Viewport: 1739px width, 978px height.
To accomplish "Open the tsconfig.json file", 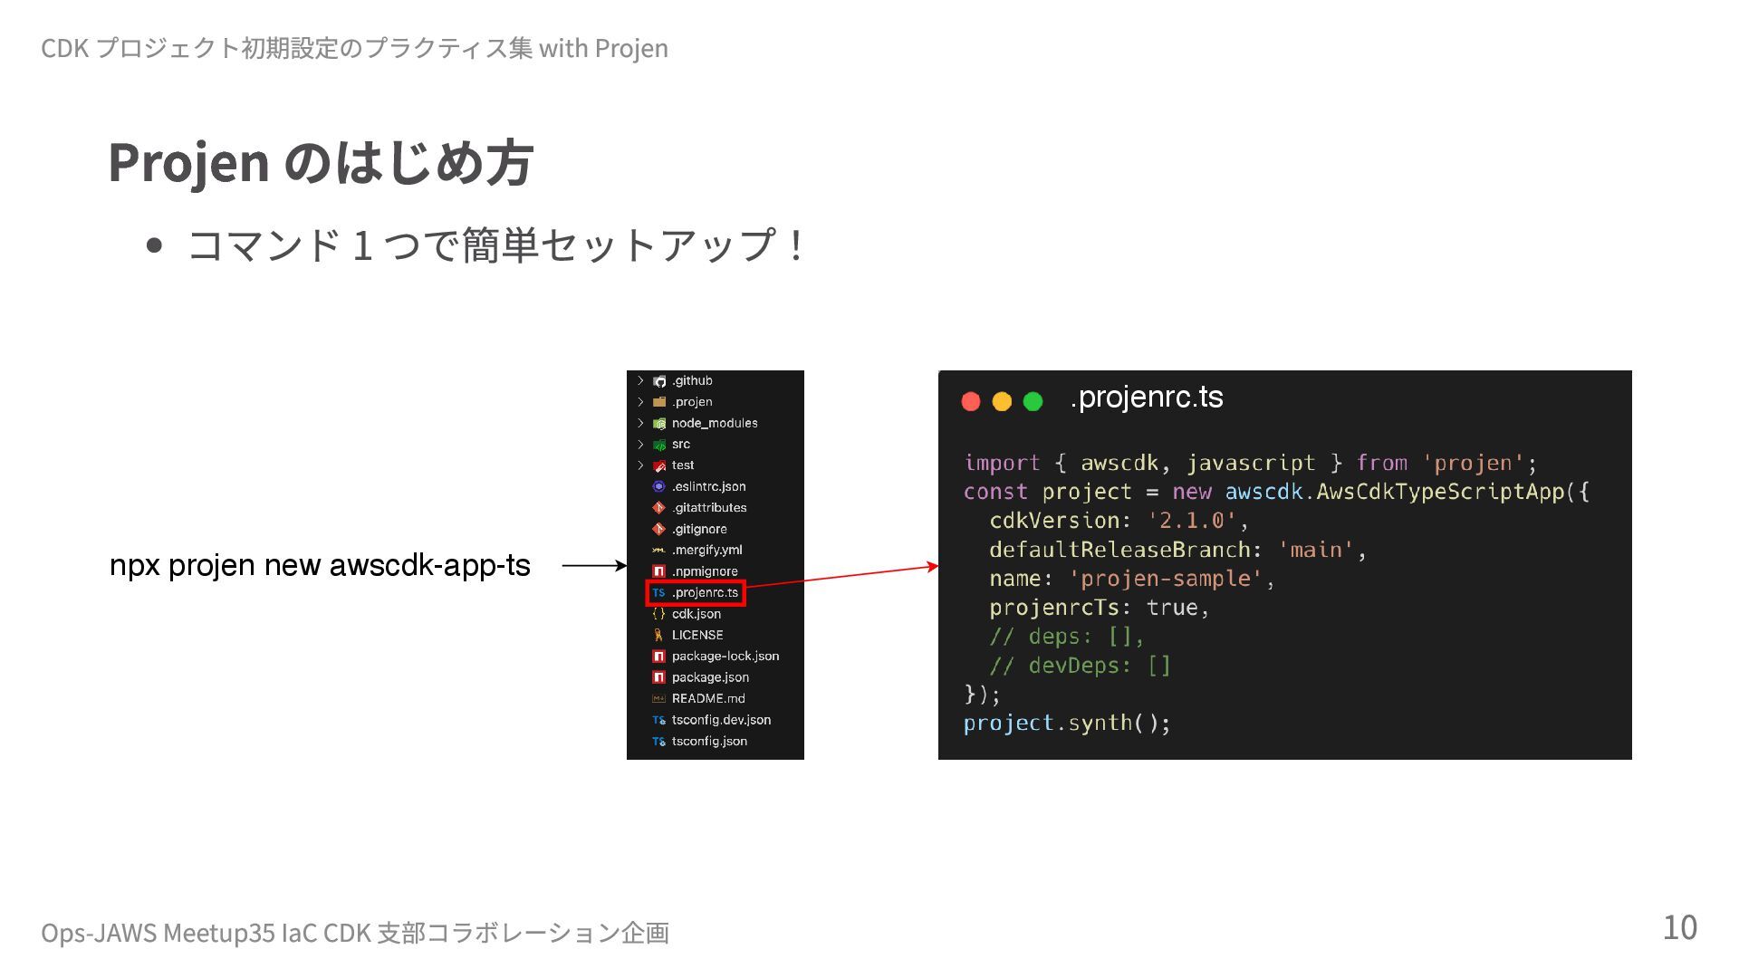I will 709,741.
